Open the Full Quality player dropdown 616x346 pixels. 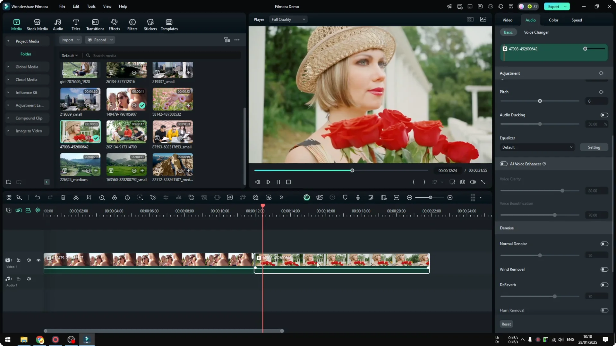288,19
